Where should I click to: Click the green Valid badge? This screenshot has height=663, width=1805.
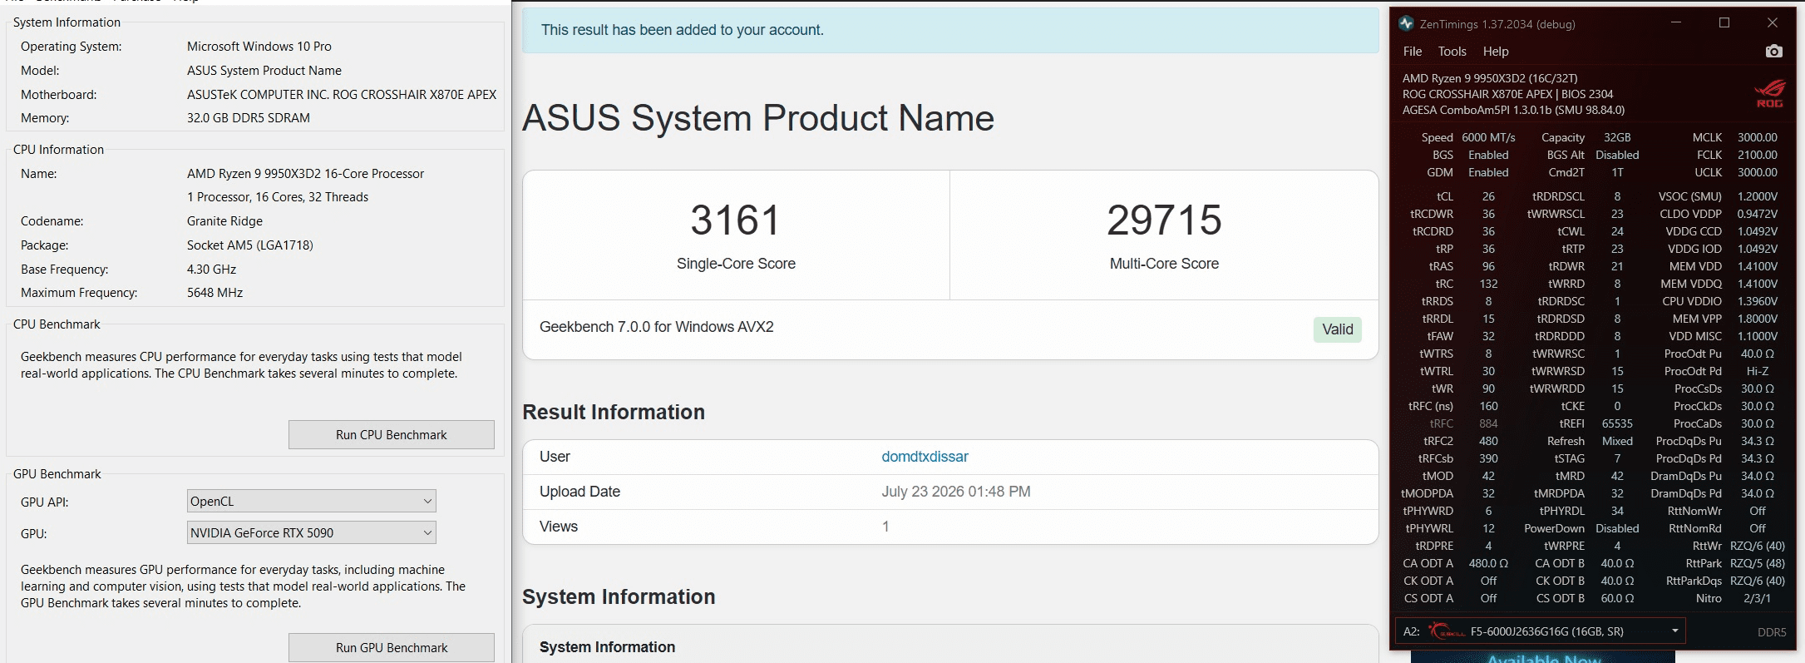click(1338, 329)
